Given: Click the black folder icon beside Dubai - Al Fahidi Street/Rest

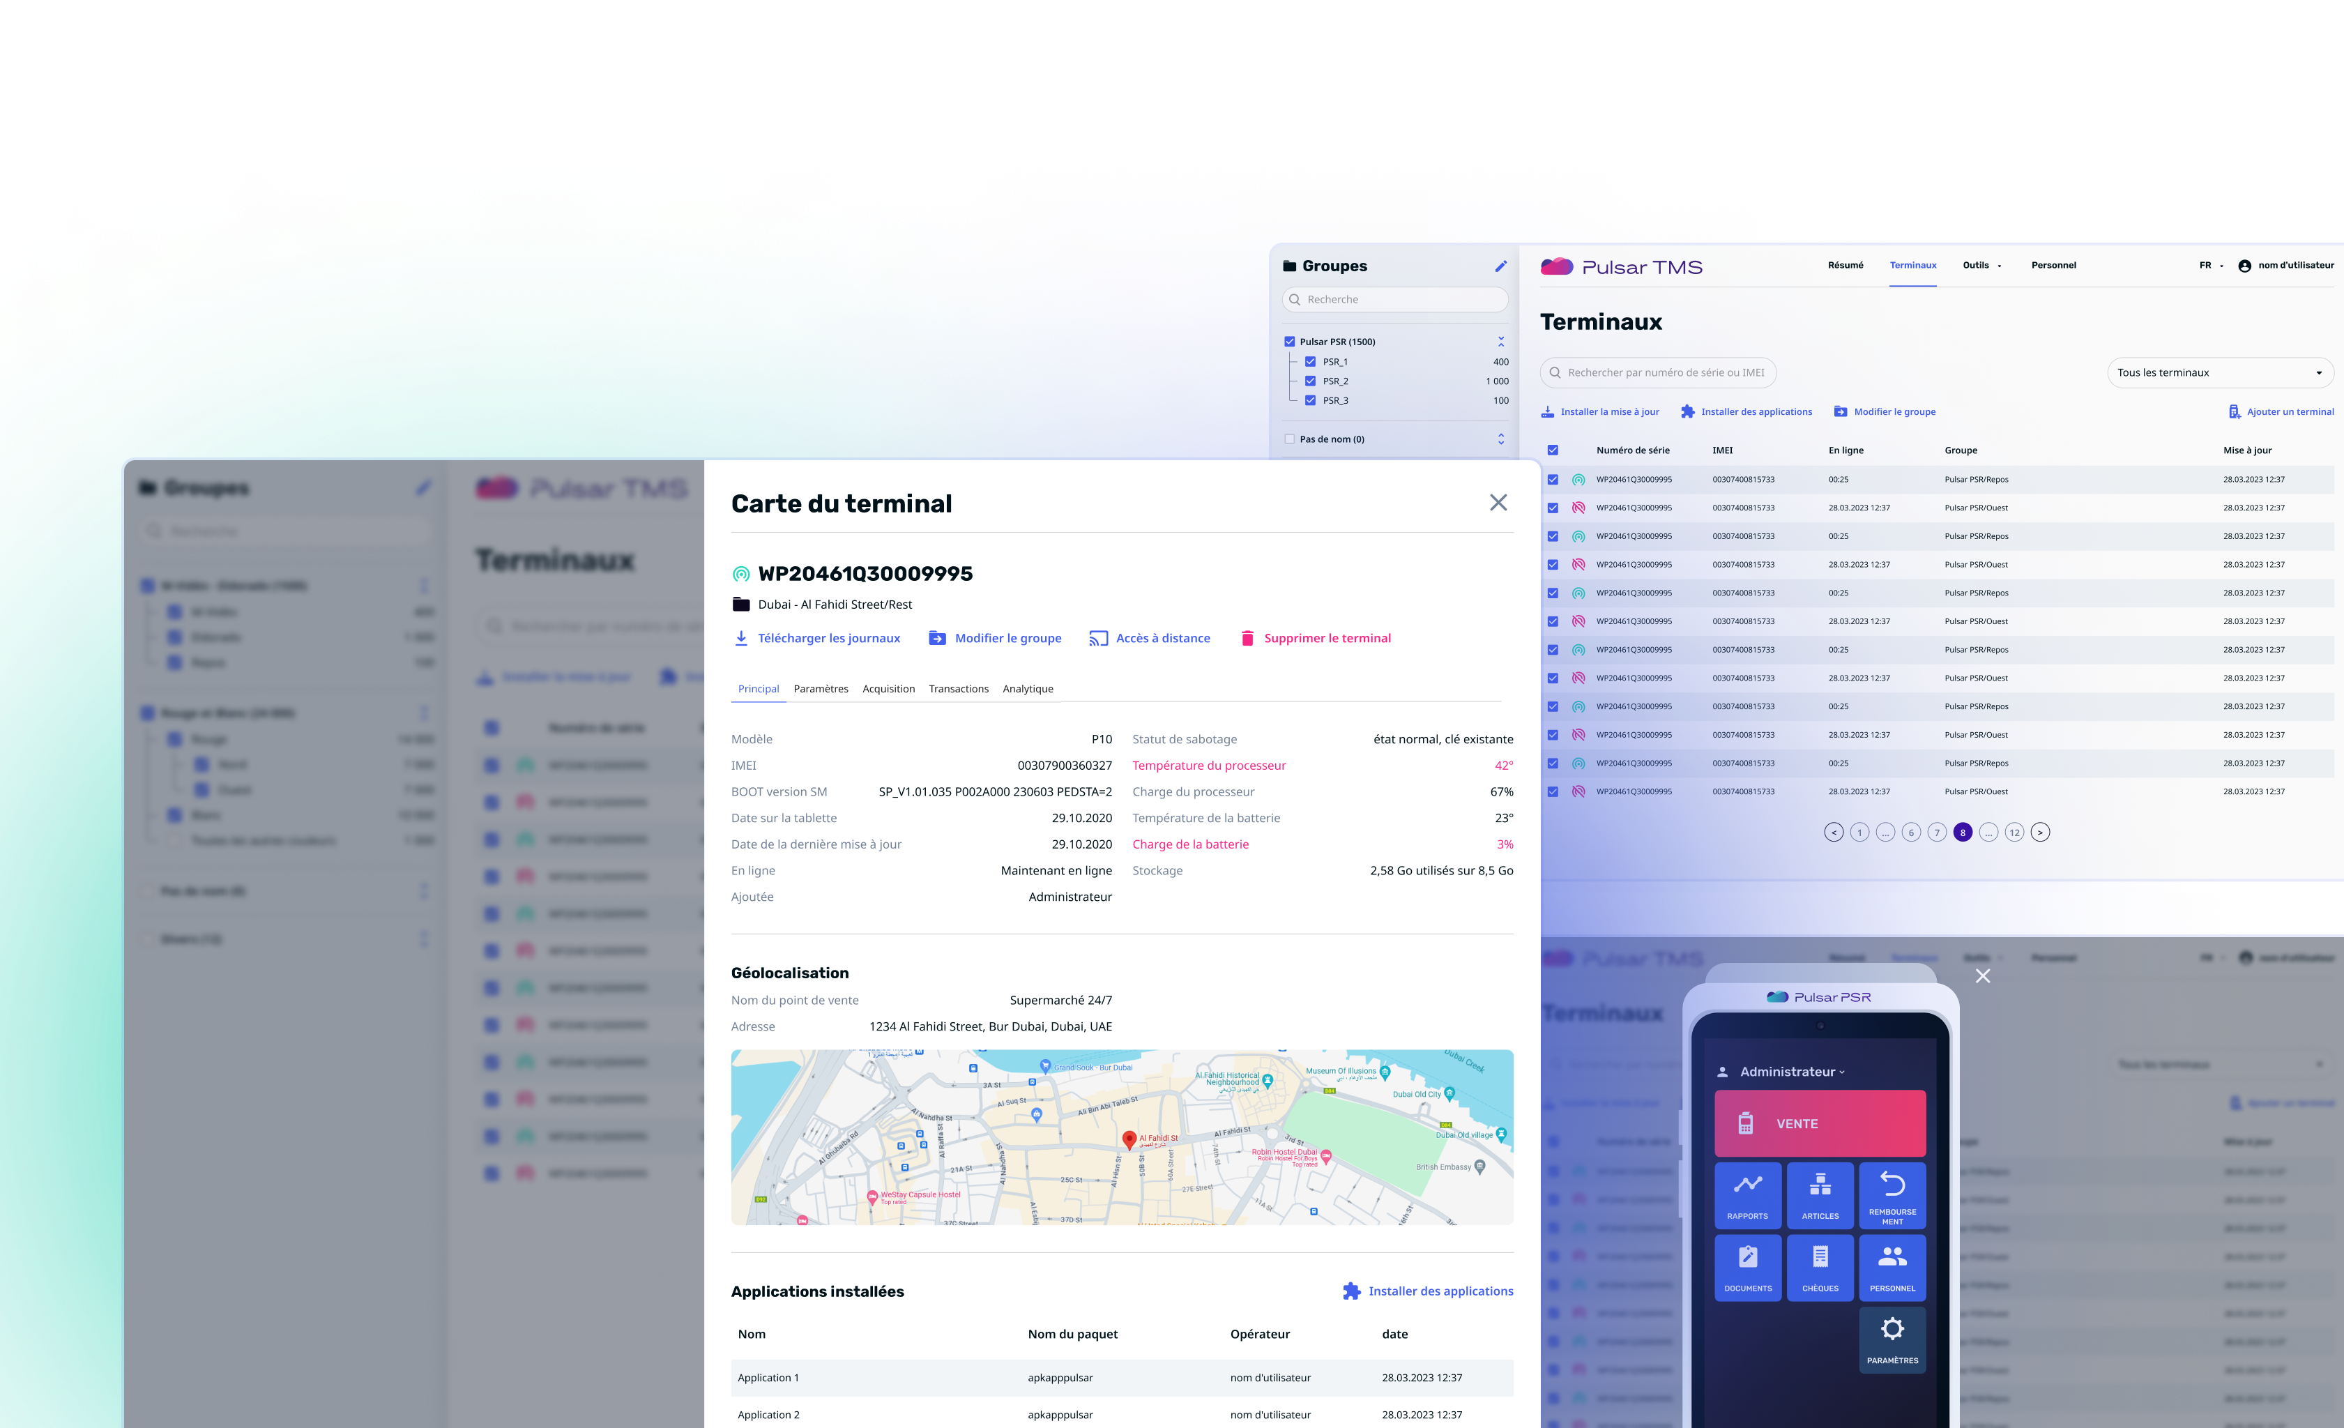Looking at the screenshot, I should [741, 604].
